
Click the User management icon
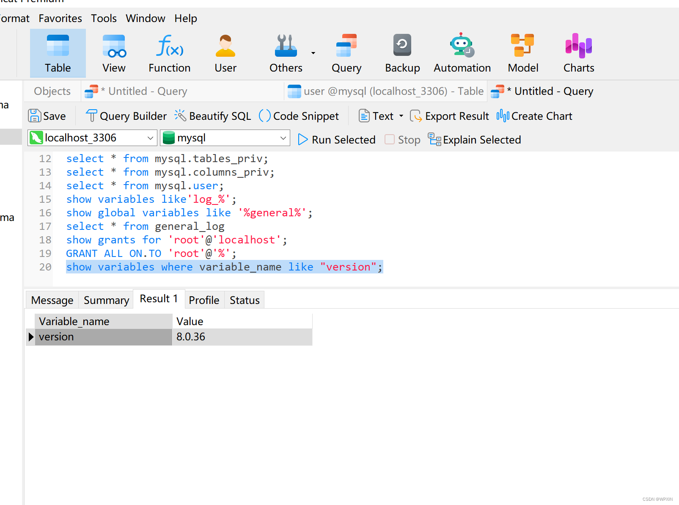(225, 53)
